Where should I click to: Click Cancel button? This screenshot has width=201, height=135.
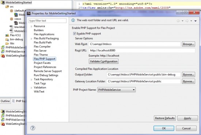point(186,128)
